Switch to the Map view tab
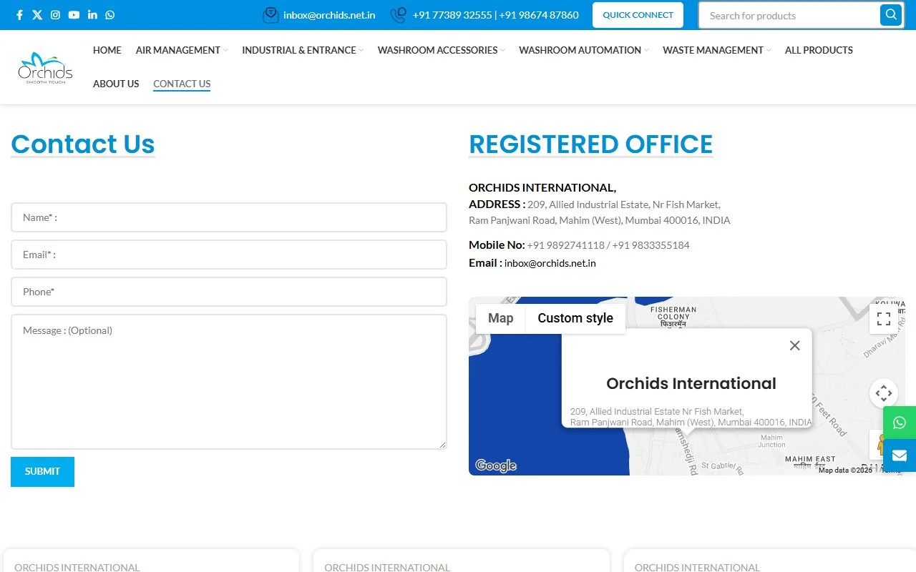The height and width of the screenshot is (572, 916). [501, 318]
